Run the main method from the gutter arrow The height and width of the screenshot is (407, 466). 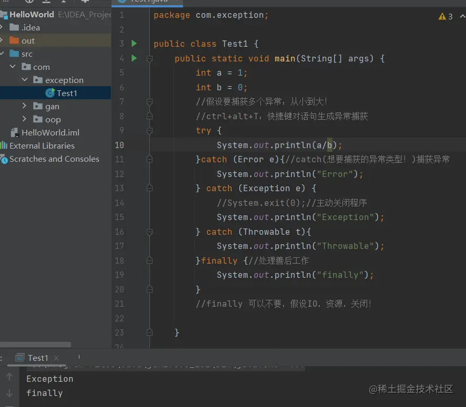point(134,58)
